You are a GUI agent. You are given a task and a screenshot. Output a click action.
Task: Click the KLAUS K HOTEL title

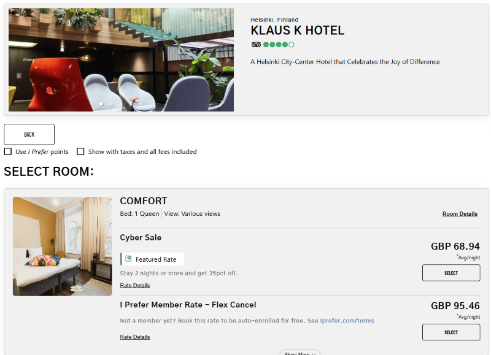298,31
